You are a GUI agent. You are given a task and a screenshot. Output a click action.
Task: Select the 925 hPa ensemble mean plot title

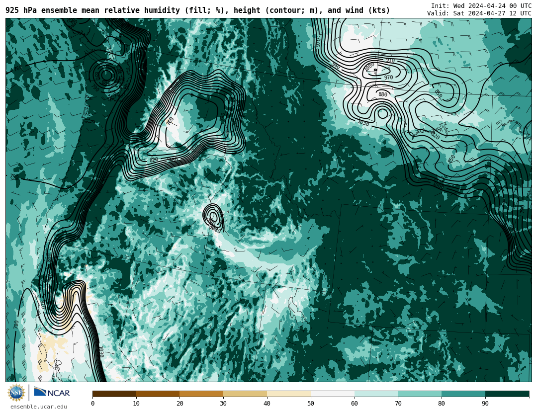pyautogui.click(x=197, y=10)
